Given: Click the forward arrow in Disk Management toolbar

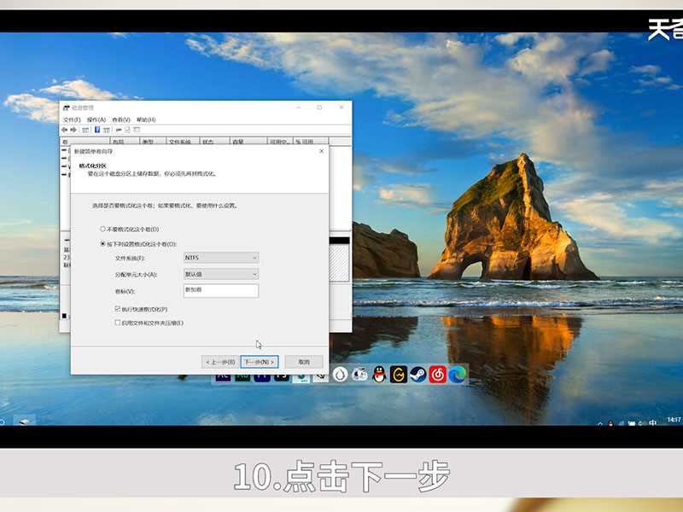Looking at the screenshot, I should (72, 130).
